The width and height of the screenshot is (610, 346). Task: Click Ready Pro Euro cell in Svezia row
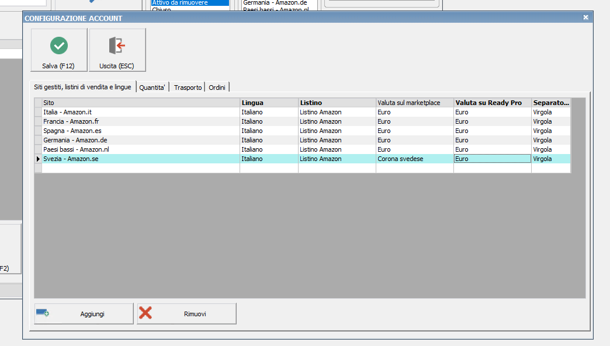coord(493,159)
